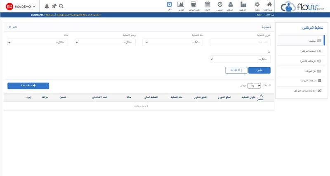Click the planning title text field
The image size is (330, 176).
point(240,42)
